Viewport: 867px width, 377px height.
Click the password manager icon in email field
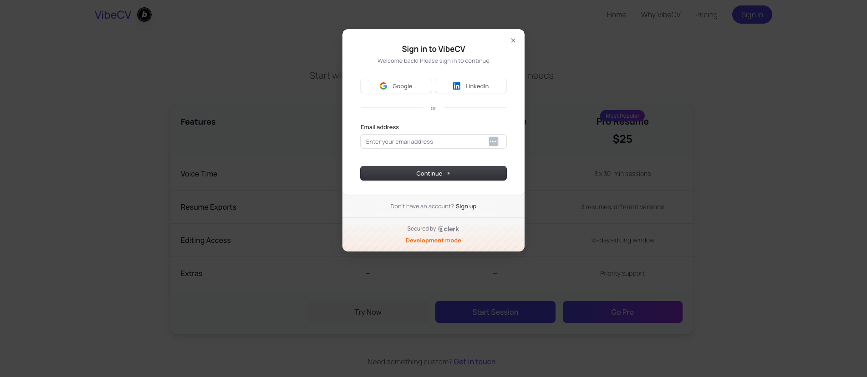pyautogui.click(x=494, y=141)
